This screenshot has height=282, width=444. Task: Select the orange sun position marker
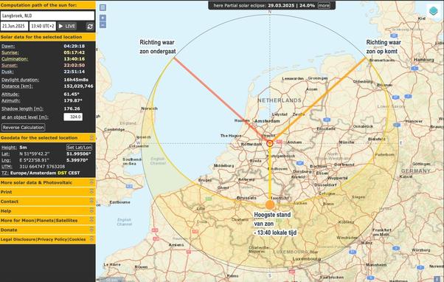(x=270, y=204)
